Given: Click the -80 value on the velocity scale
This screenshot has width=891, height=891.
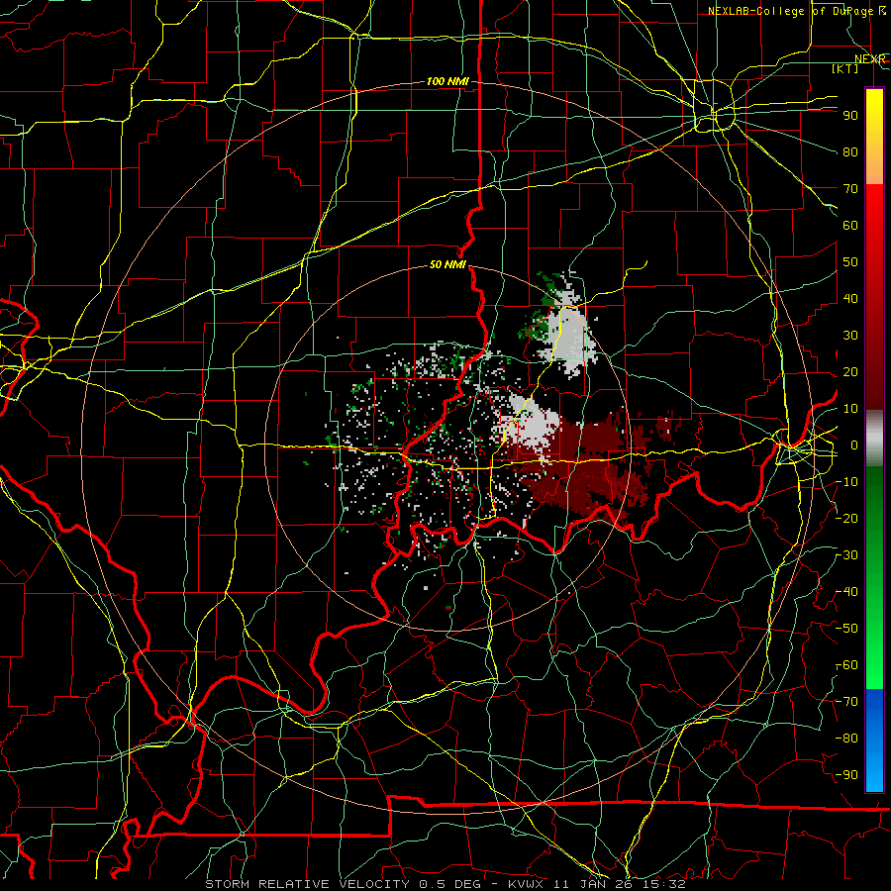Looking at the screenshot, I should [847, 739].
